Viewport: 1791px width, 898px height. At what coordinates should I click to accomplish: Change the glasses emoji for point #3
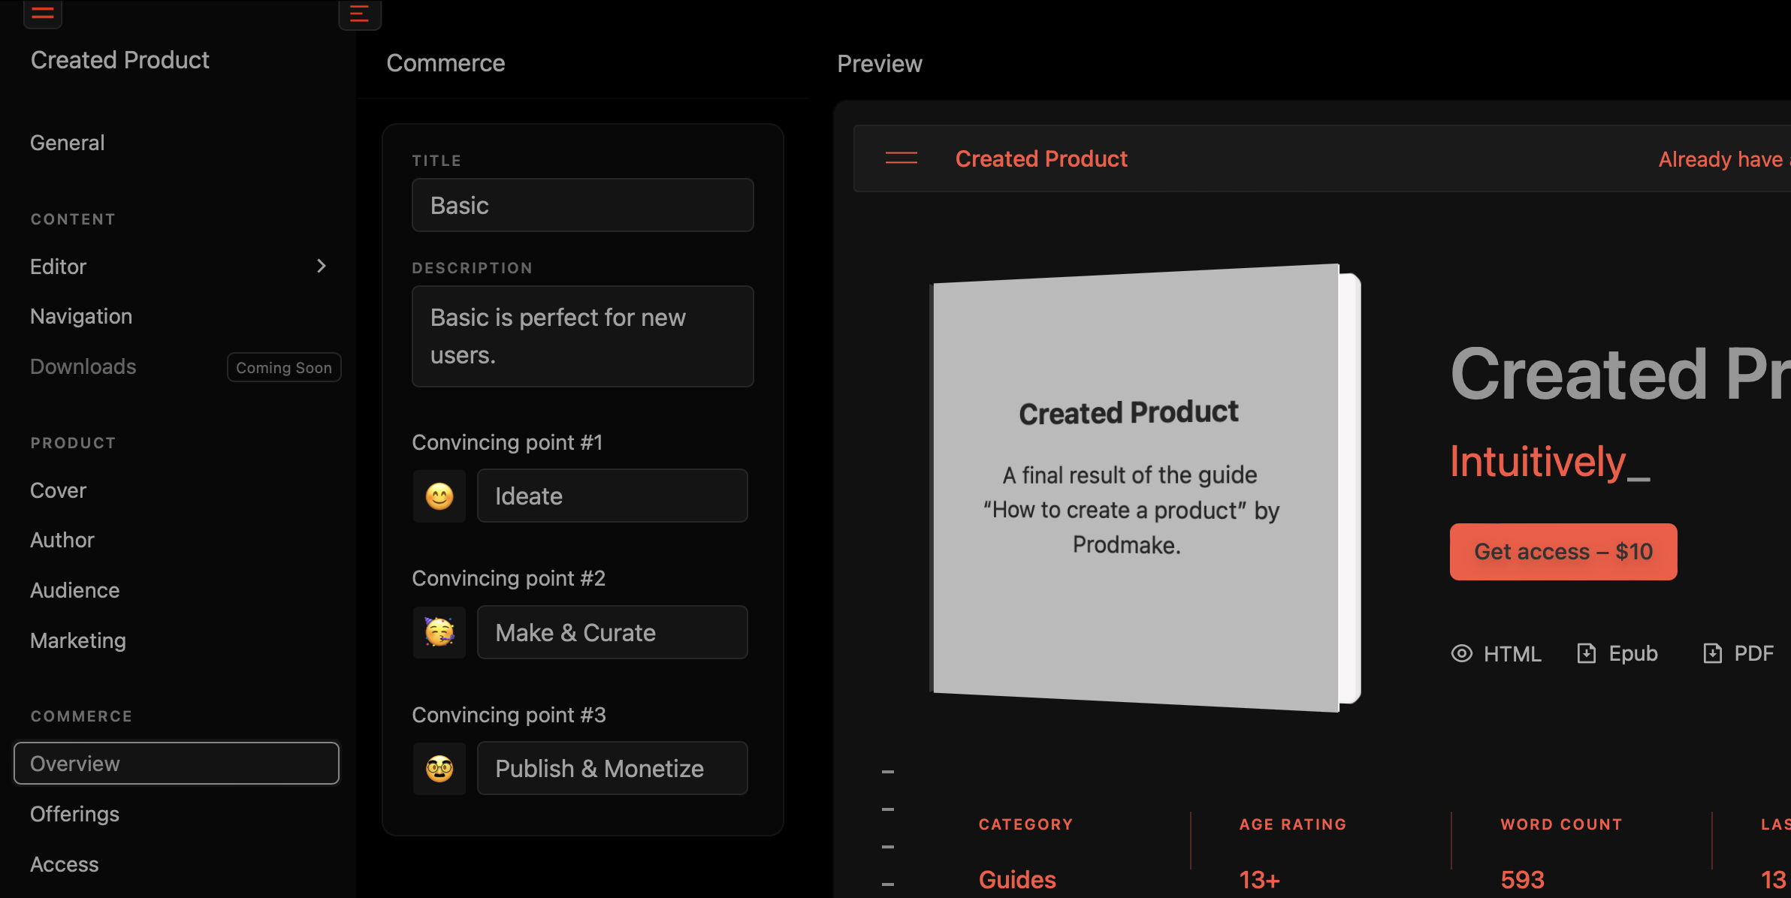439,769
